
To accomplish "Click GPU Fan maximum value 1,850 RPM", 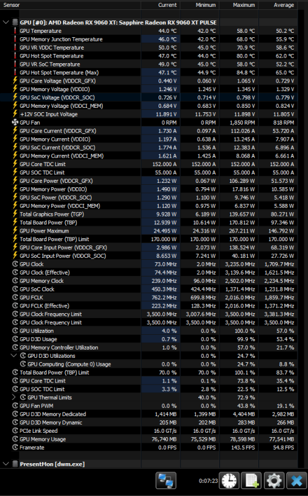I will coord(242,122).
